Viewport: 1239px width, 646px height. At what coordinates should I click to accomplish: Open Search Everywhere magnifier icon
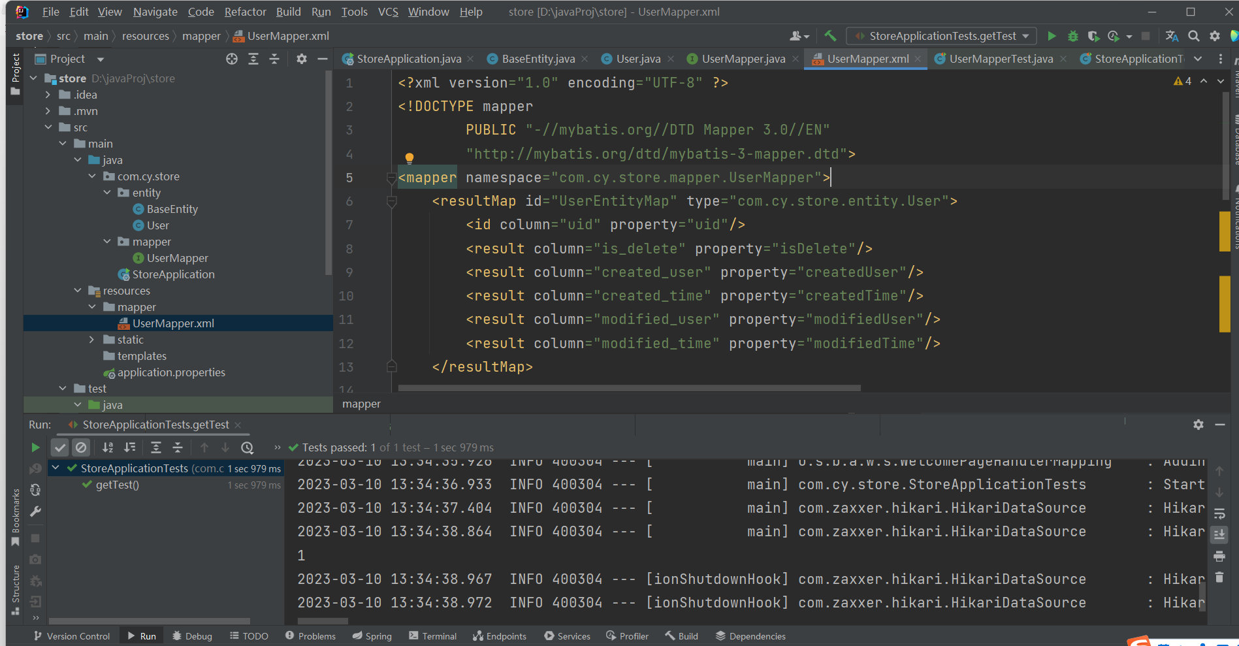click(1193, 36)
